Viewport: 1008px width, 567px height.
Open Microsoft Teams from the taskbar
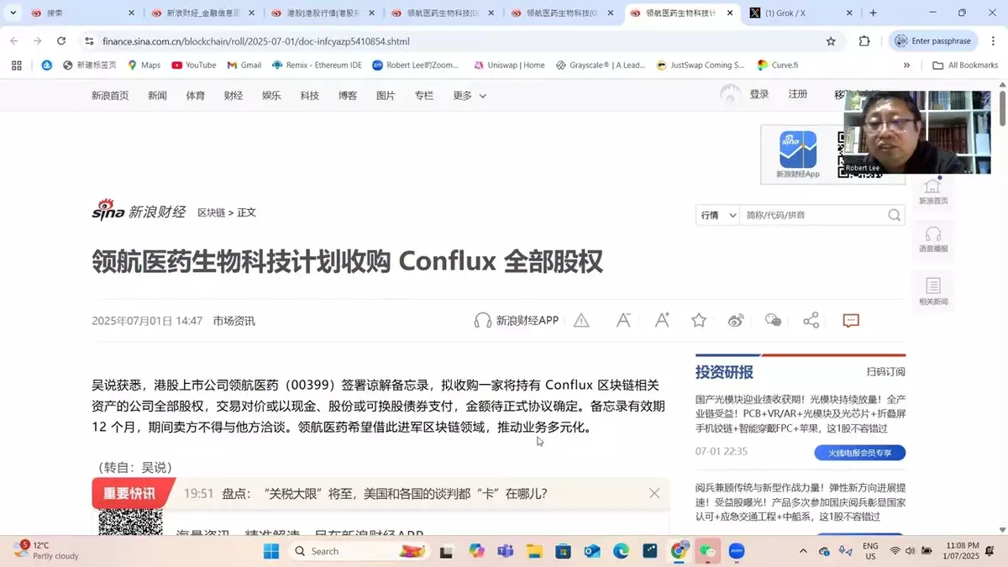(506, 551)
